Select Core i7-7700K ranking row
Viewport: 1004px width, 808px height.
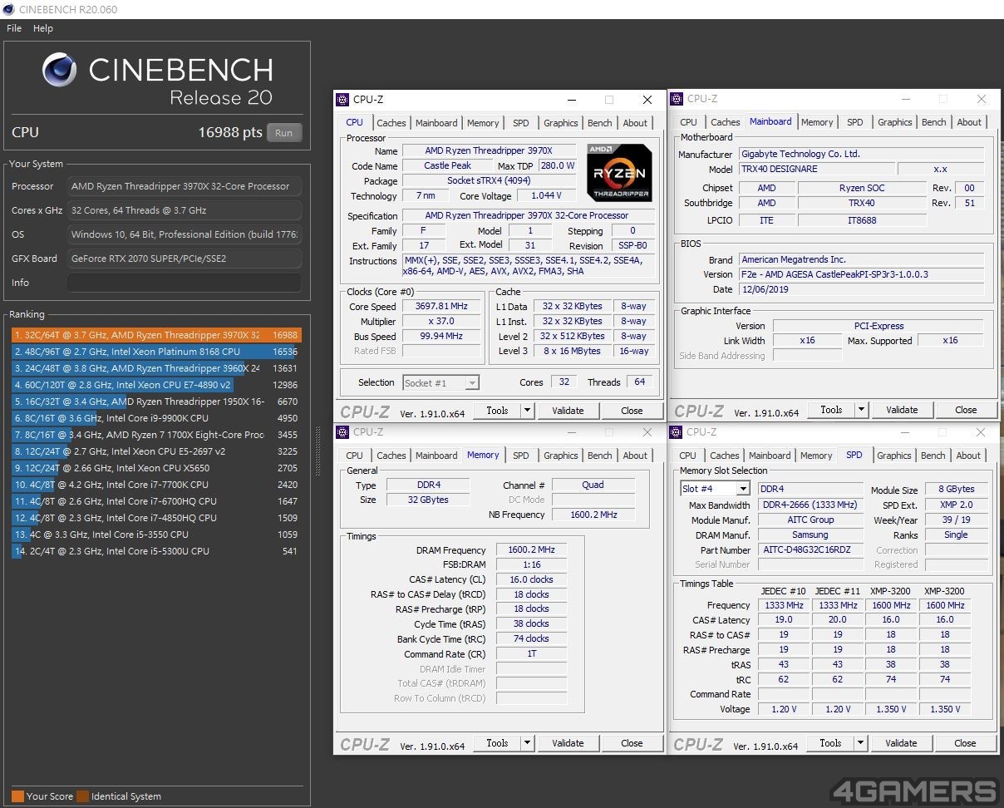pyautogui.click(x=156, y=485)
